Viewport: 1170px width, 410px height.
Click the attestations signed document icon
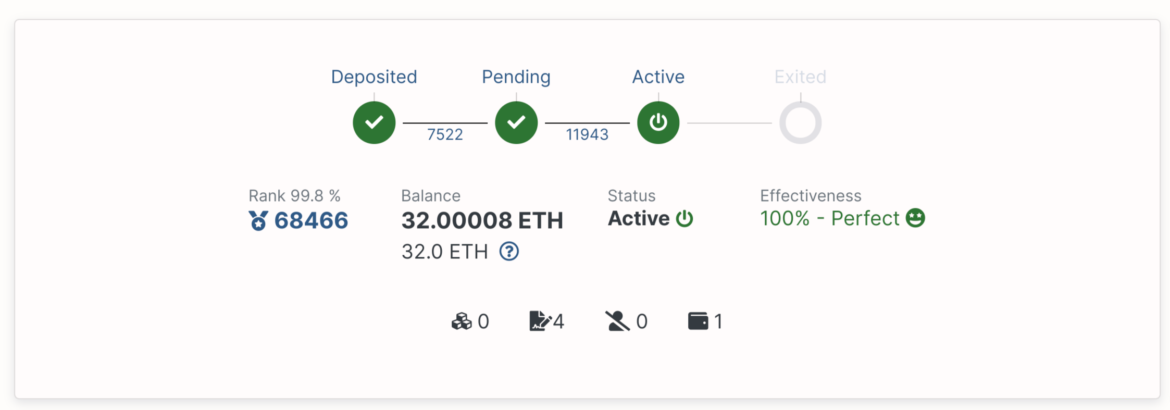pos(540,321)
